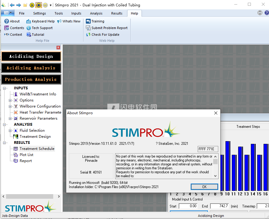Open Whats New announcement
269x219 pixels.
click(69, 21)
